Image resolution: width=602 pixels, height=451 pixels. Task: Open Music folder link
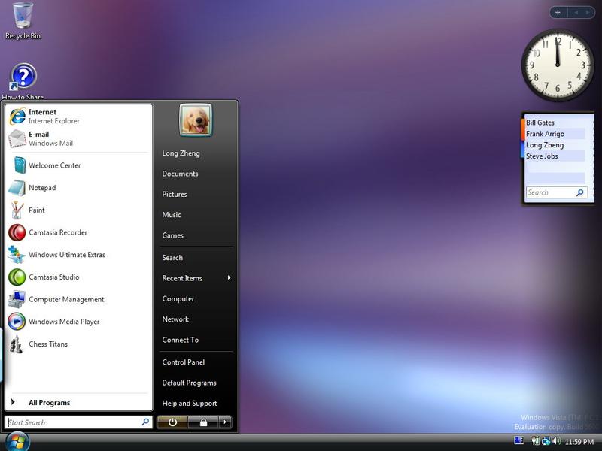172,215
